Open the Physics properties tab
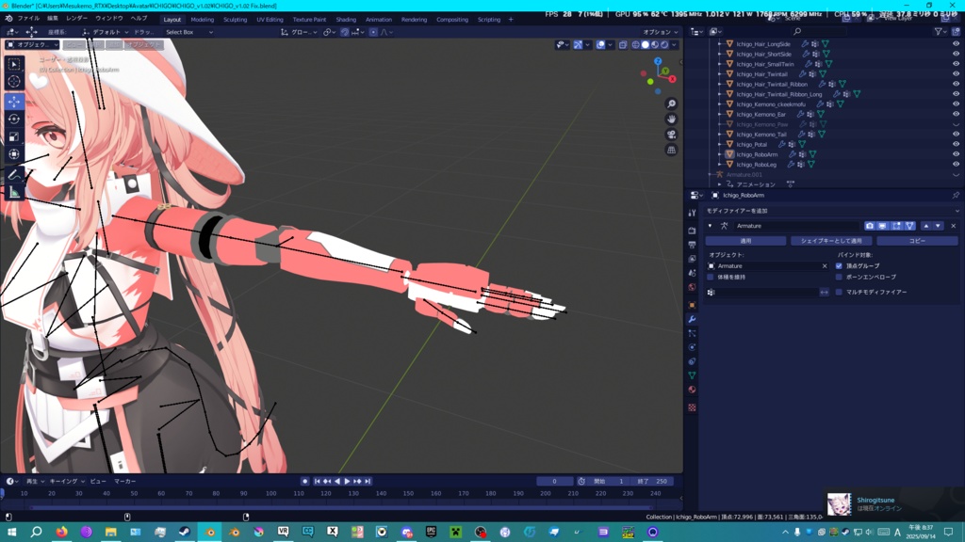This screenshot has width=965, height=542. tap(692, 347)
